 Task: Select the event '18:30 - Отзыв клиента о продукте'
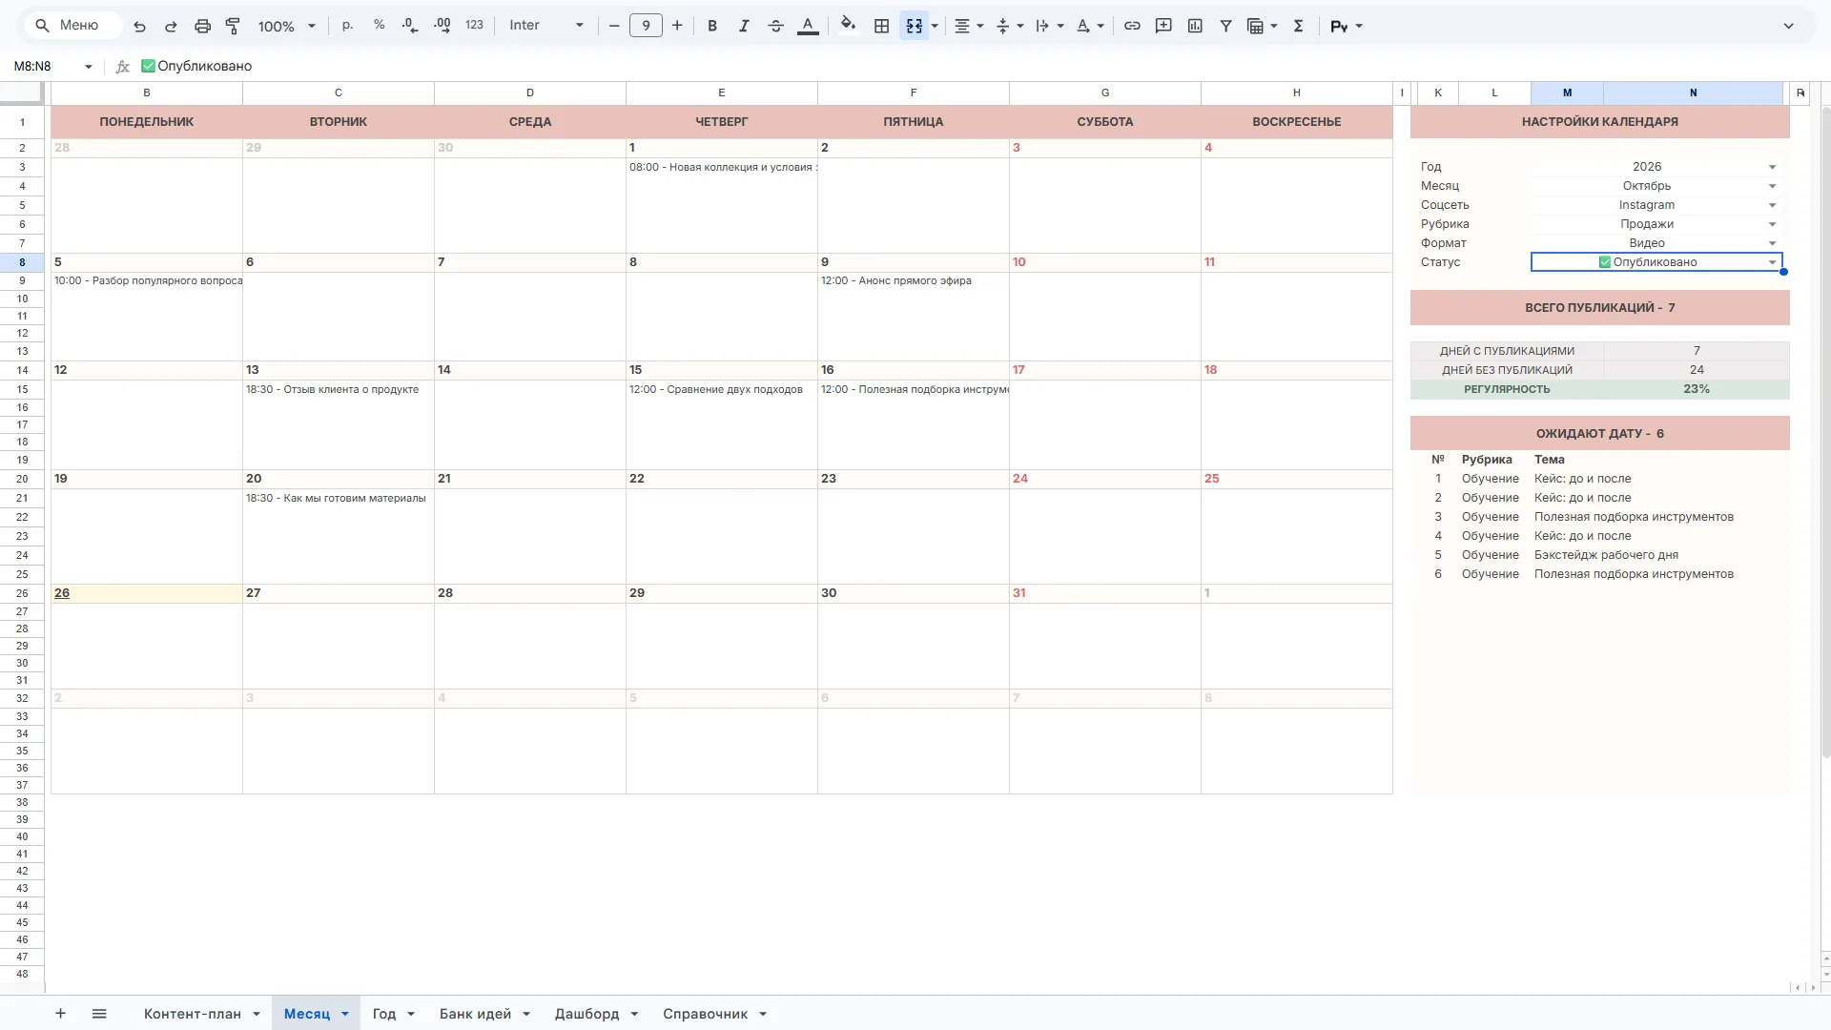click(x=332, y=389)
